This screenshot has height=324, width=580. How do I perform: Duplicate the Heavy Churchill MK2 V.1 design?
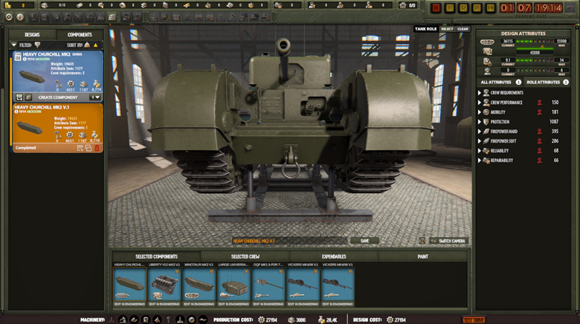(x=88, y=148)
